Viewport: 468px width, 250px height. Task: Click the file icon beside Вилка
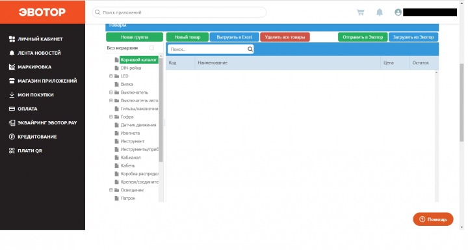click(x=117, y=85)
